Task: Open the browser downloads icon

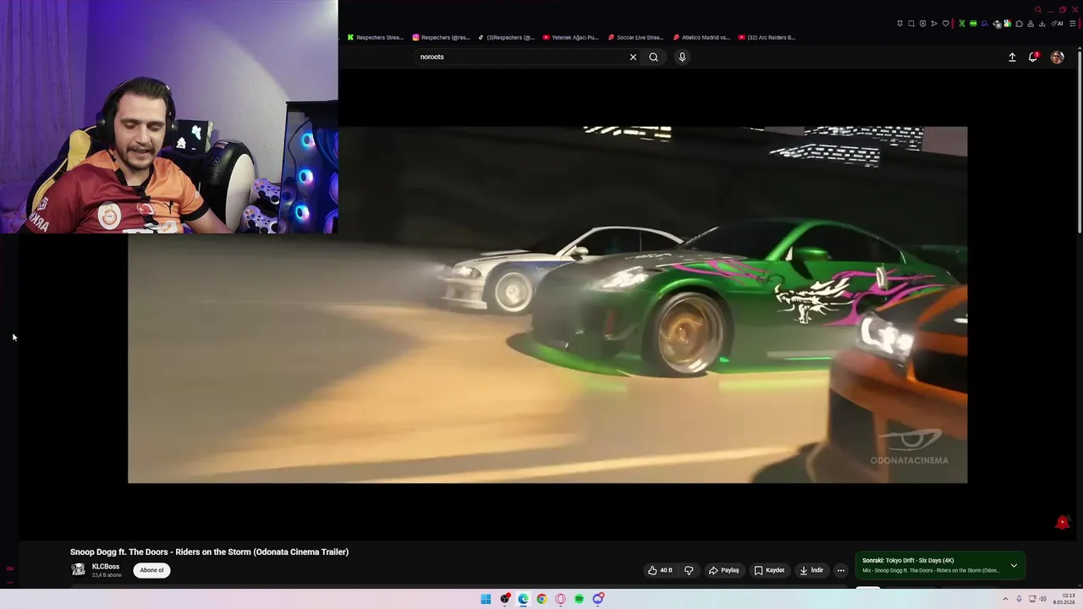Action: coord(1042,24)
